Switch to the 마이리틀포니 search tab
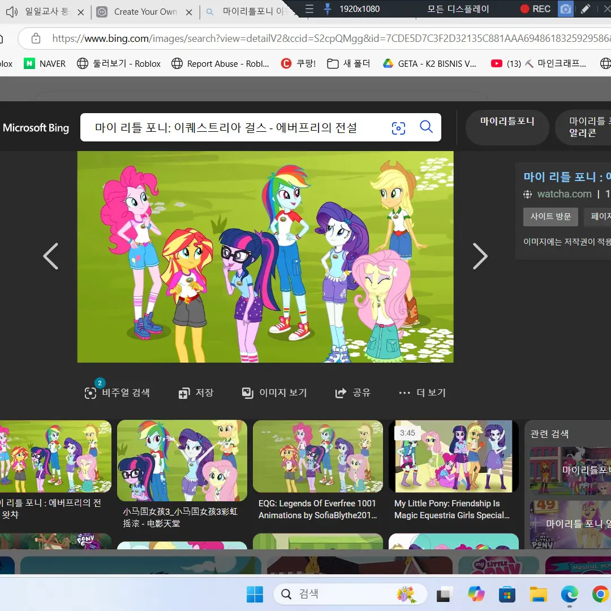 click(x=249, y=12)
